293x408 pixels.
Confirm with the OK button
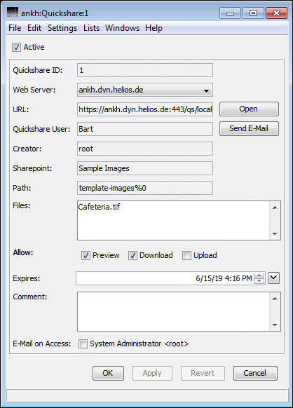pos(108,373)
